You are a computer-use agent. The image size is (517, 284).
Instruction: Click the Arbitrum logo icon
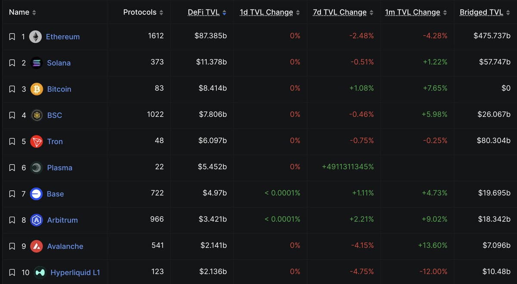click(37, 220)
